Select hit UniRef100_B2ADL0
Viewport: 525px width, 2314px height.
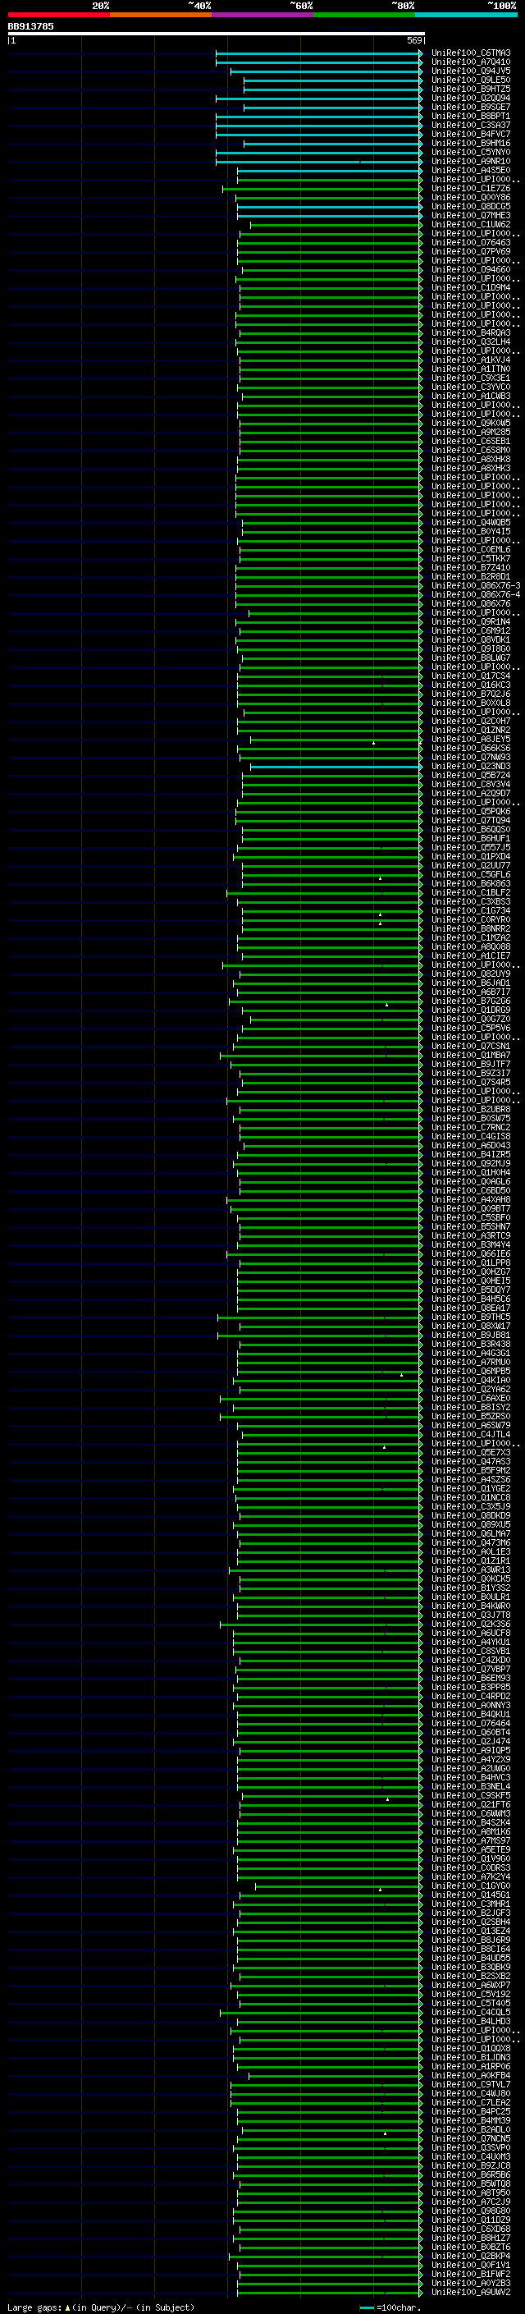(471, 2129)
